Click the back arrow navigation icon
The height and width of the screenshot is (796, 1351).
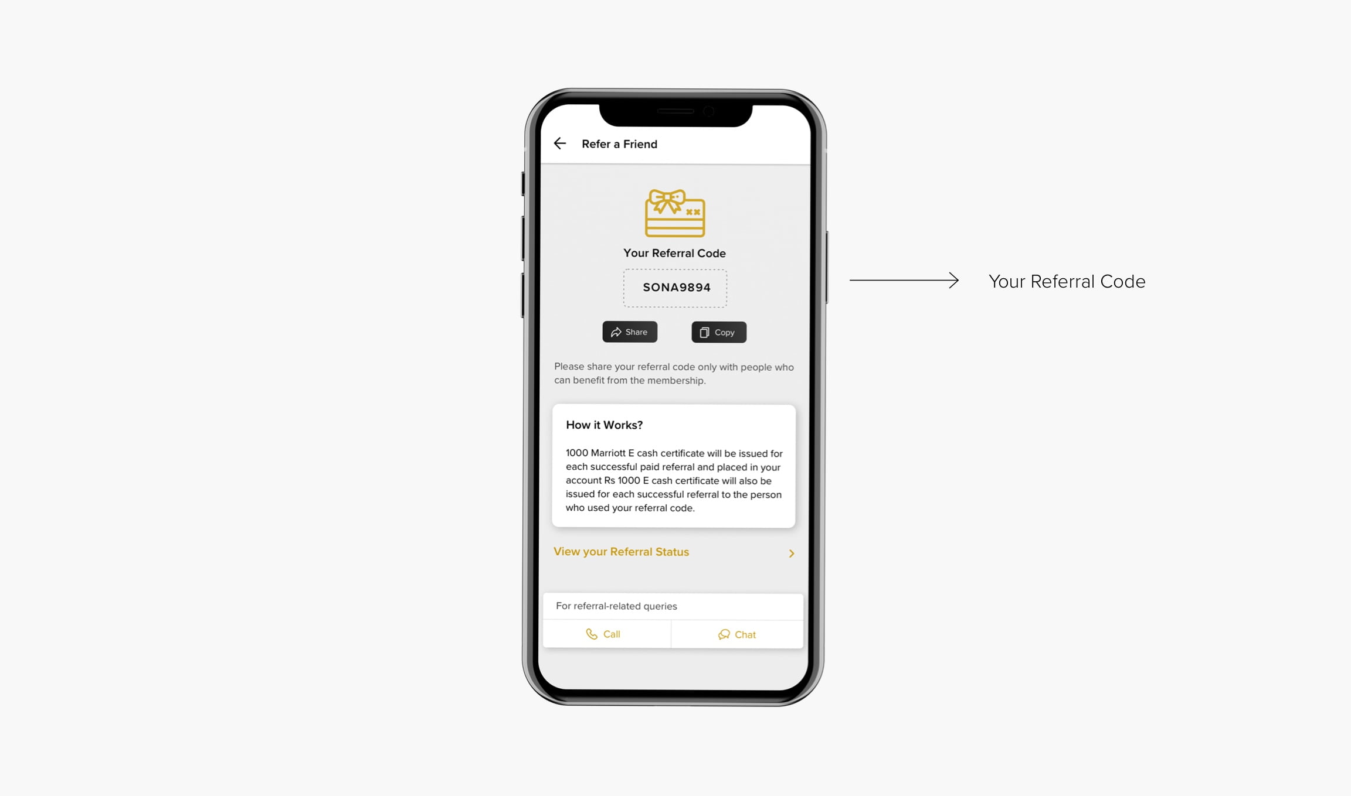(x=560, y=144)
